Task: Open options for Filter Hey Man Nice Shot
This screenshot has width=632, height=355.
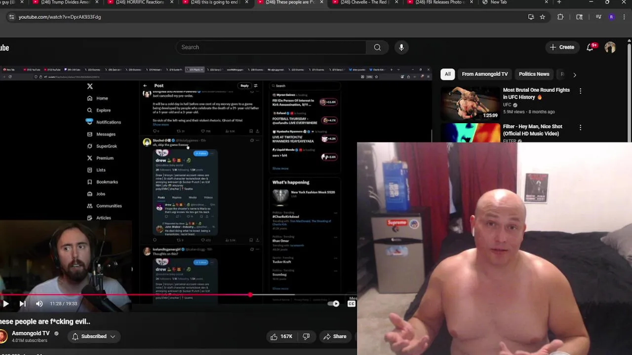Action: coord(580,128)
